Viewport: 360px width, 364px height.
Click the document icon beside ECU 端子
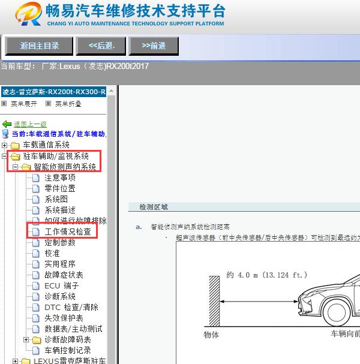(36, 286)
